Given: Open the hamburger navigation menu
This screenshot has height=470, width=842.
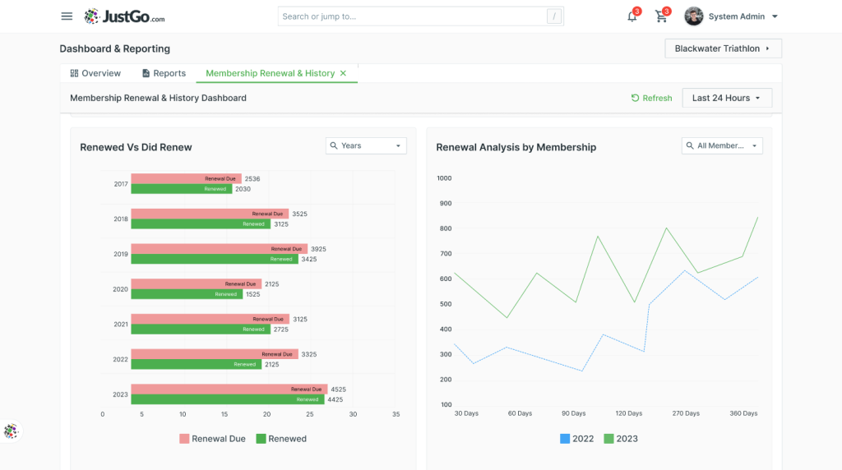Looking at the screenshot, I should pos(67,16).
